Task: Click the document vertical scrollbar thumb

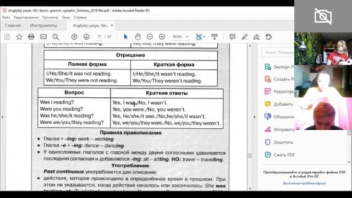Action: [250, 155]
